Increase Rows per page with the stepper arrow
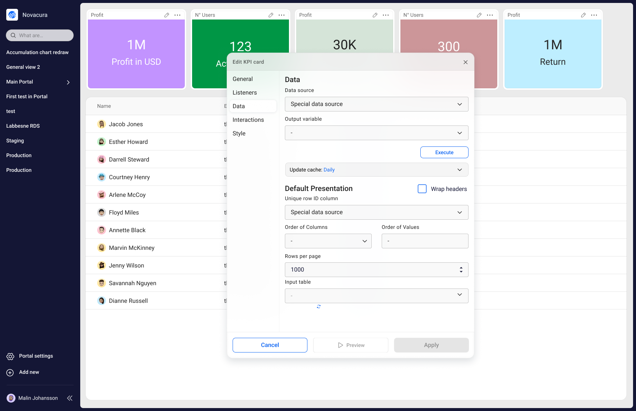Image resolution: width=636 pixels, height=411 pixels. (461, 267)
